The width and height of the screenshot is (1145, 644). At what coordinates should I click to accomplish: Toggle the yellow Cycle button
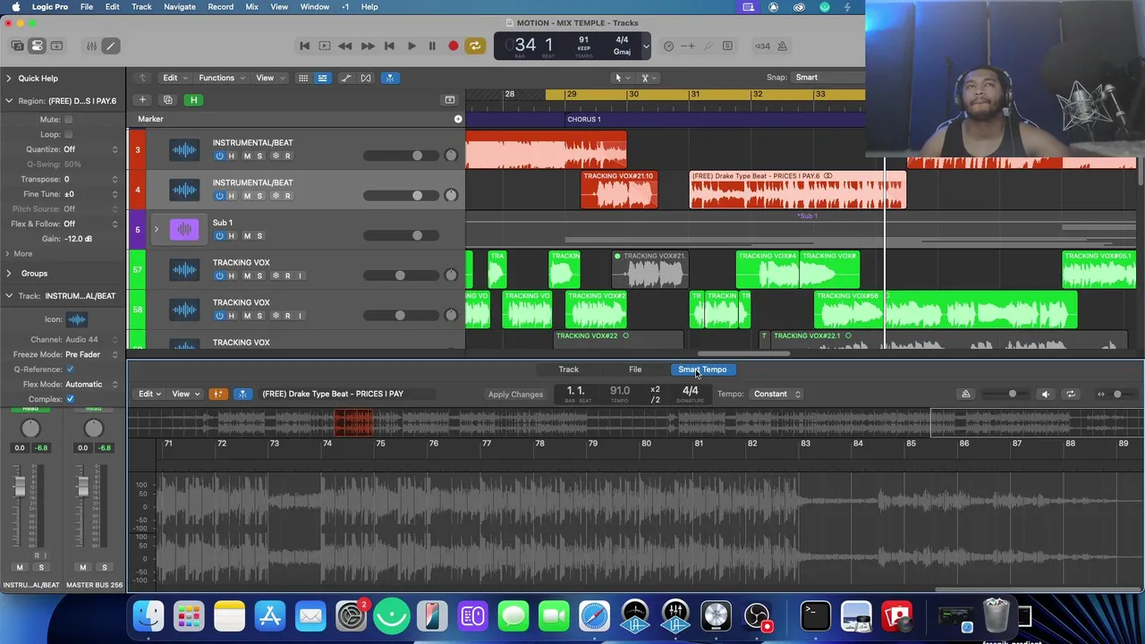(475, 46)
